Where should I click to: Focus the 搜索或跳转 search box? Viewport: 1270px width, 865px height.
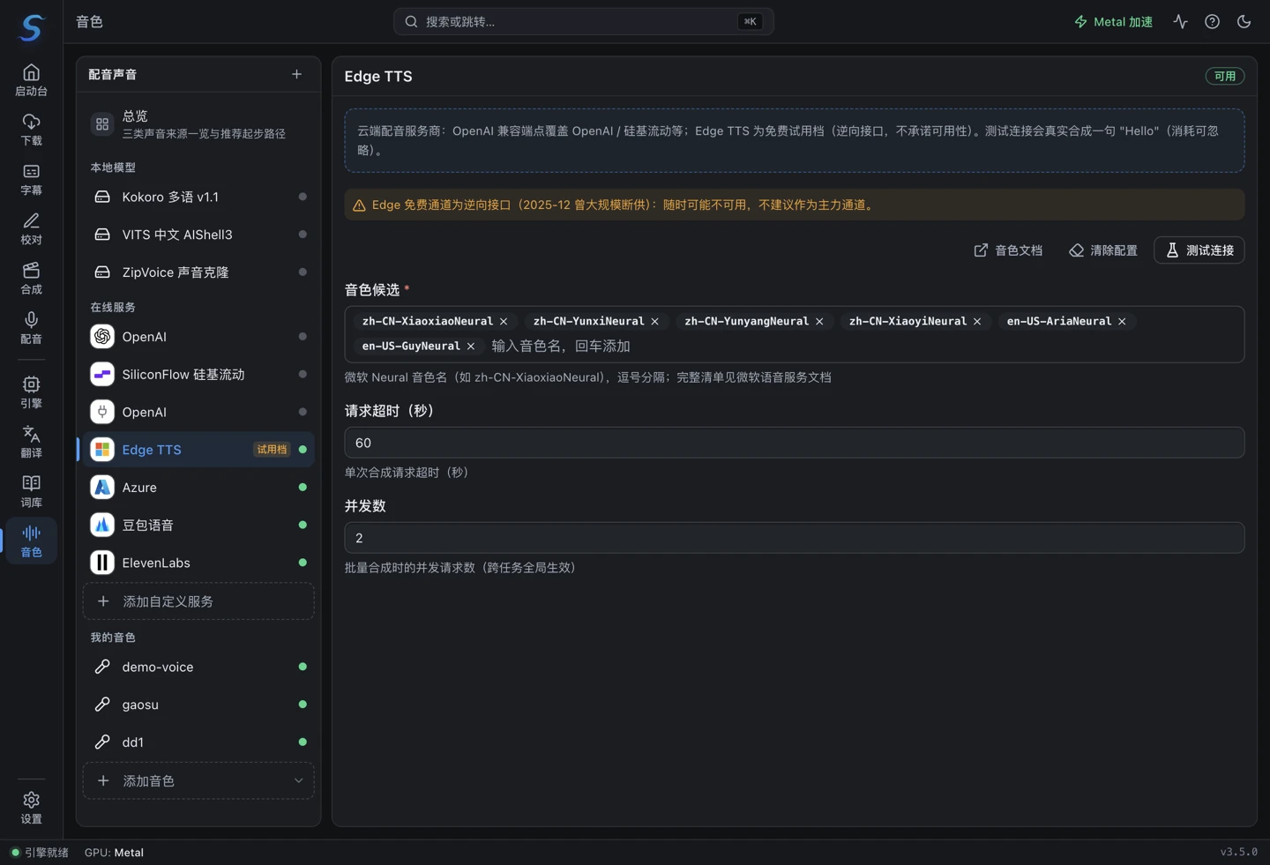coord(583,21)
